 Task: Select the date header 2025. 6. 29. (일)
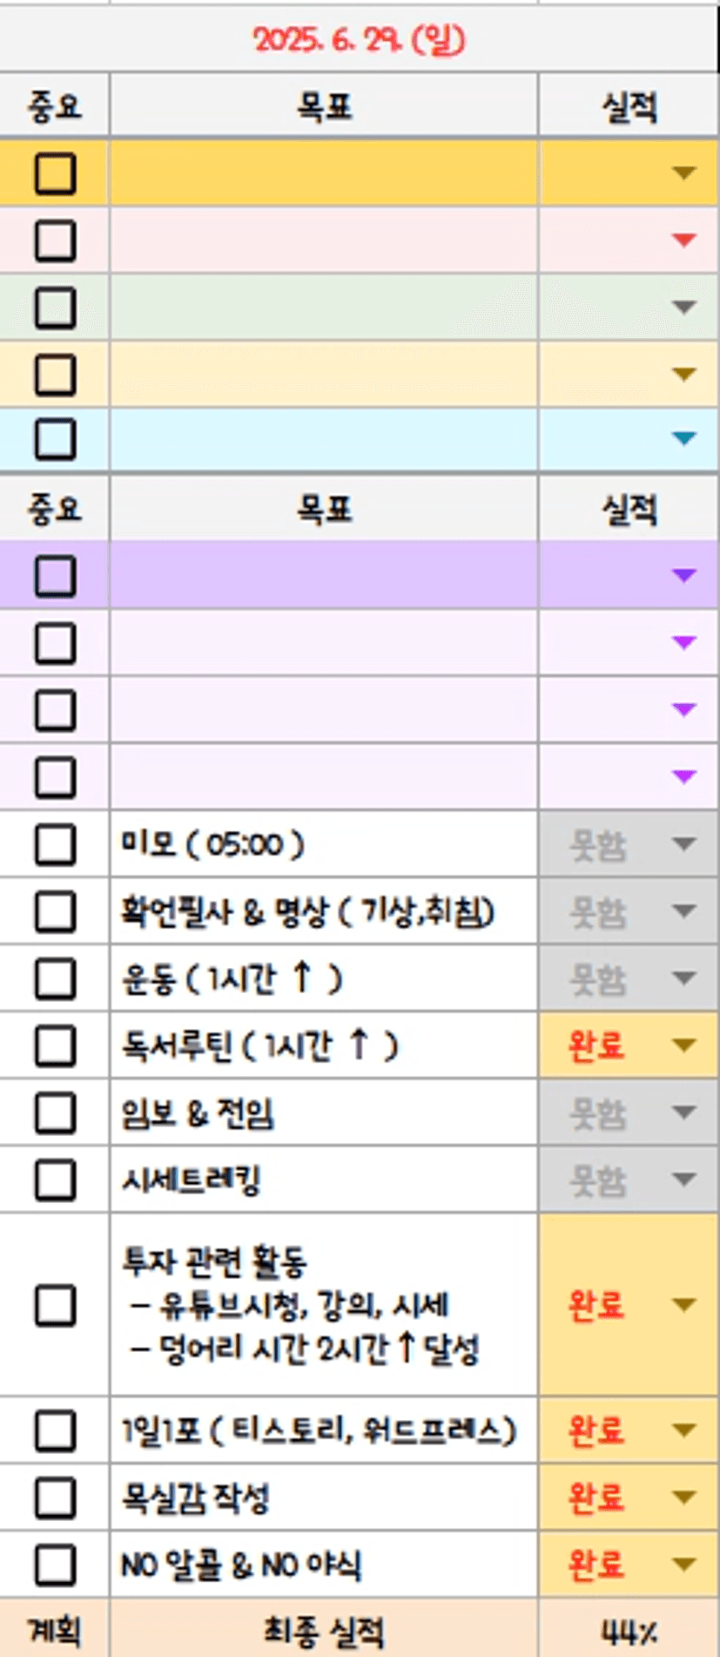pyautogui.click(x=360, y=39)
